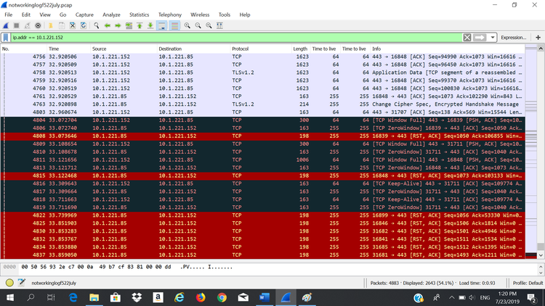Zoom in on packet list text
The width and height of the screenshot is (545, 306).
click(187, 25)
